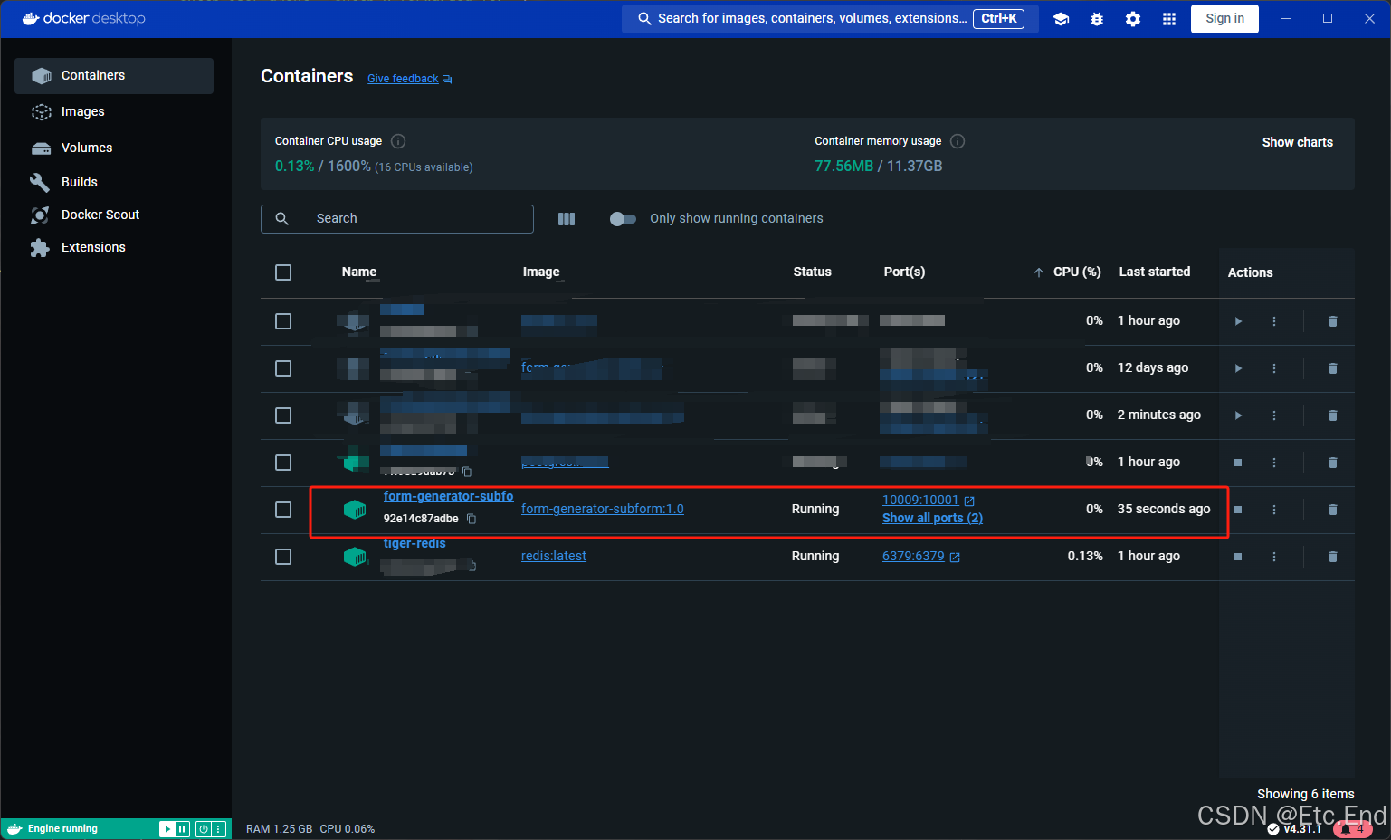
Task: Pause Docker engine from the footer
Action: (x=182, y=829)
